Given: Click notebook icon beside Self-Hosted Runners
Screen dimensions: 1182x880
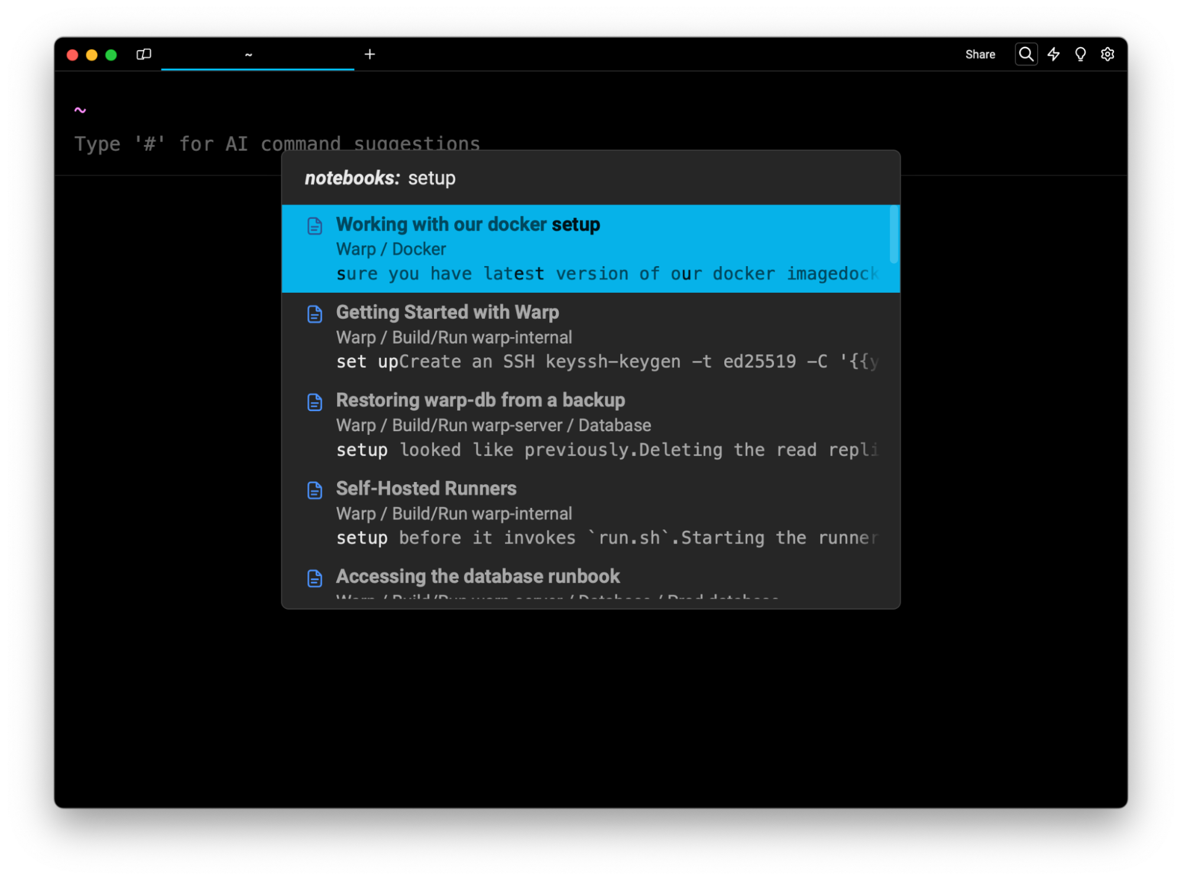Looking at the screenshot, I should (x=315, y=490).
